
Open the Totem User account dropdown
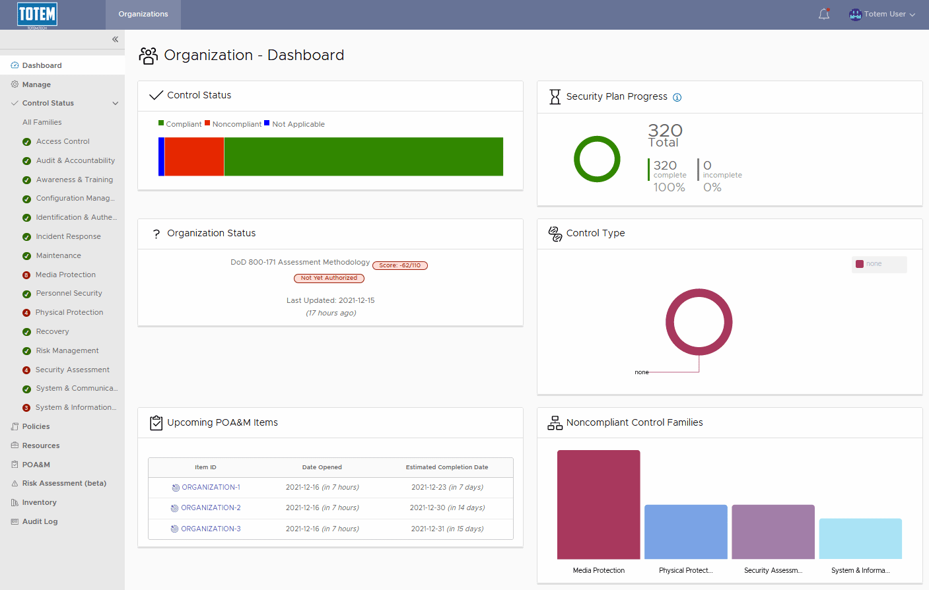point(882,13)
